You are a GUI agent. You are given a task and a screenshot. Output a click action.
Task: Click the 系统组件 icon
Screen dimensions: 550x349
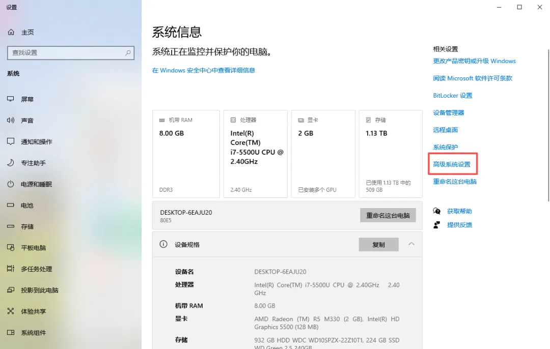point(11,332)
